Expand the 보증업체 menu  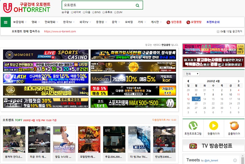pos(20,22)
